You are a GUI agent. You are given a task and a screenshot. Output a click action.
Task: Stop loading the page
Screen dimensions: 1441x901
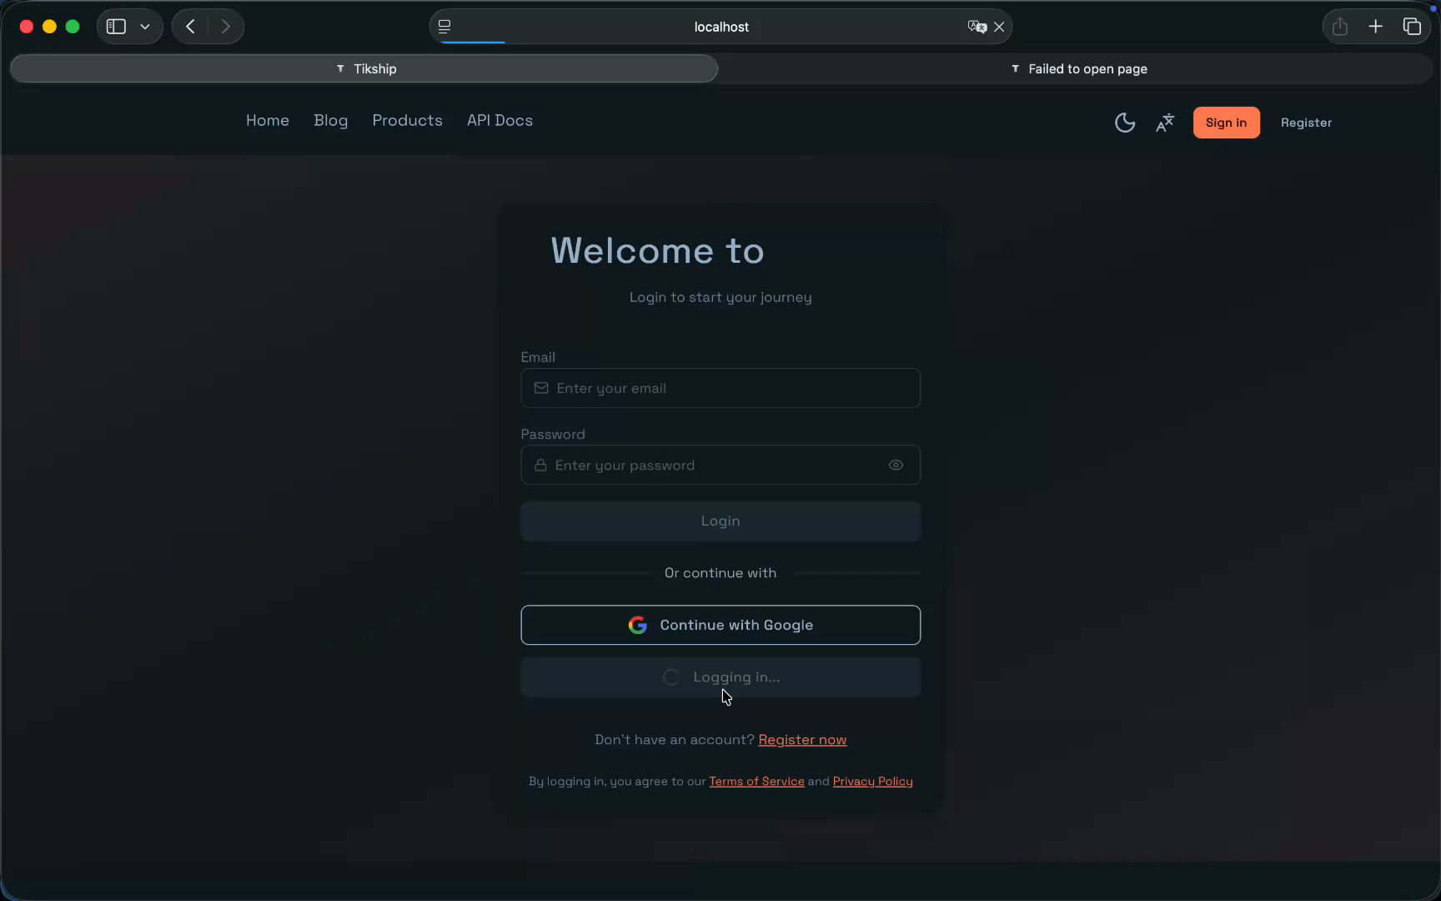[x=999, y=27]
